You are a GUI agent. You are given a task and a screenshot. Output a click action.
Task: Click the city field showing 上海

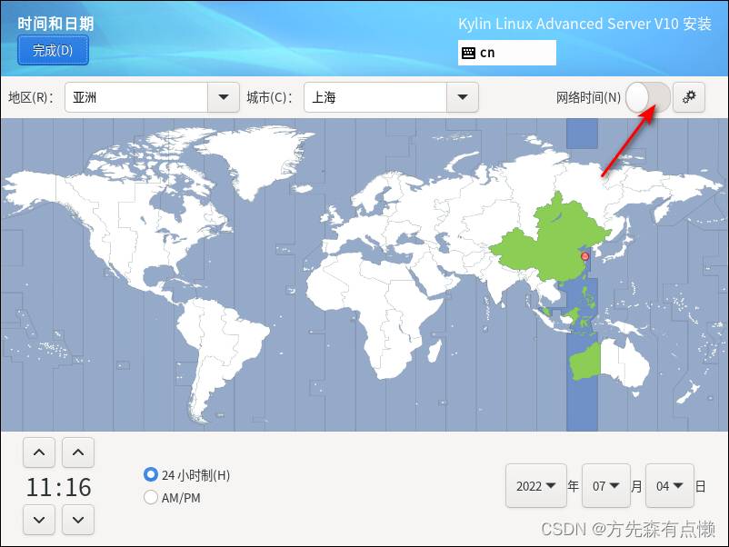375,97
